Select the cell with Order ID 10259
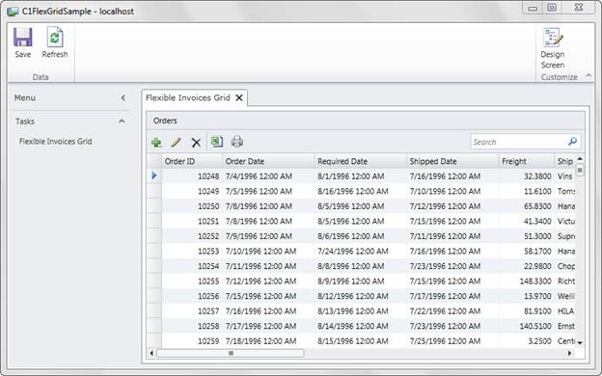 [x=192, y=340]
